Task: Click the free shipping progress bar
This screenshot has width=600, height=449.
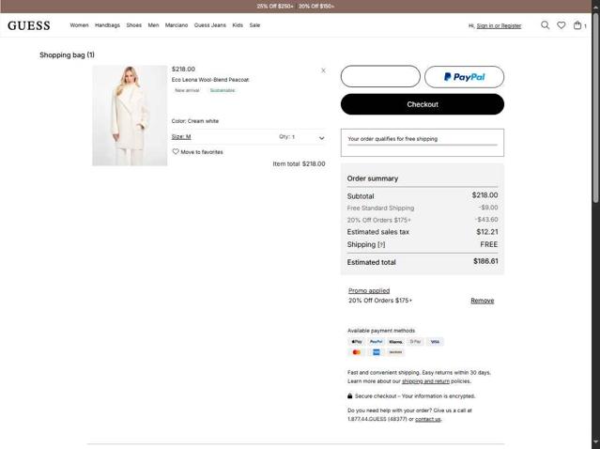Action: tap(423, 145)
